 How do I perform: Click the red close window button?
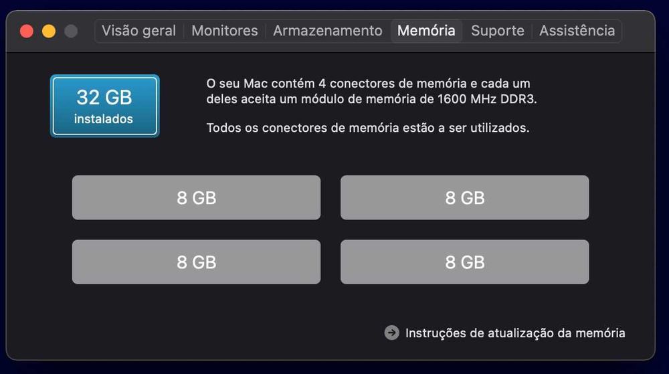click(27, 31)
